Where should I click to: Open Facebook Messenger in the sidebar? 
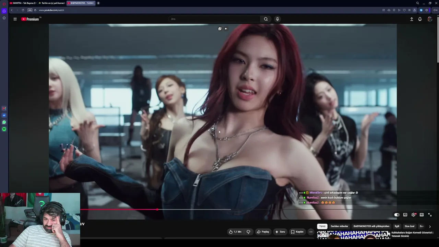(x=4, y=115)
